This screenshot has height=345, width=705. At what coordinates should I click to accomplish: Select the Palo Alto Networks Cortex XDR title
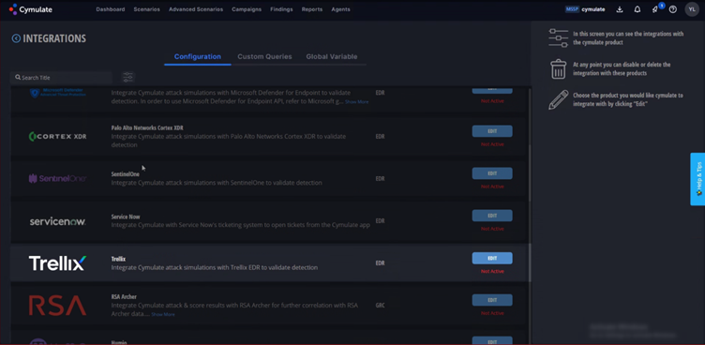[x=147, y=127]
